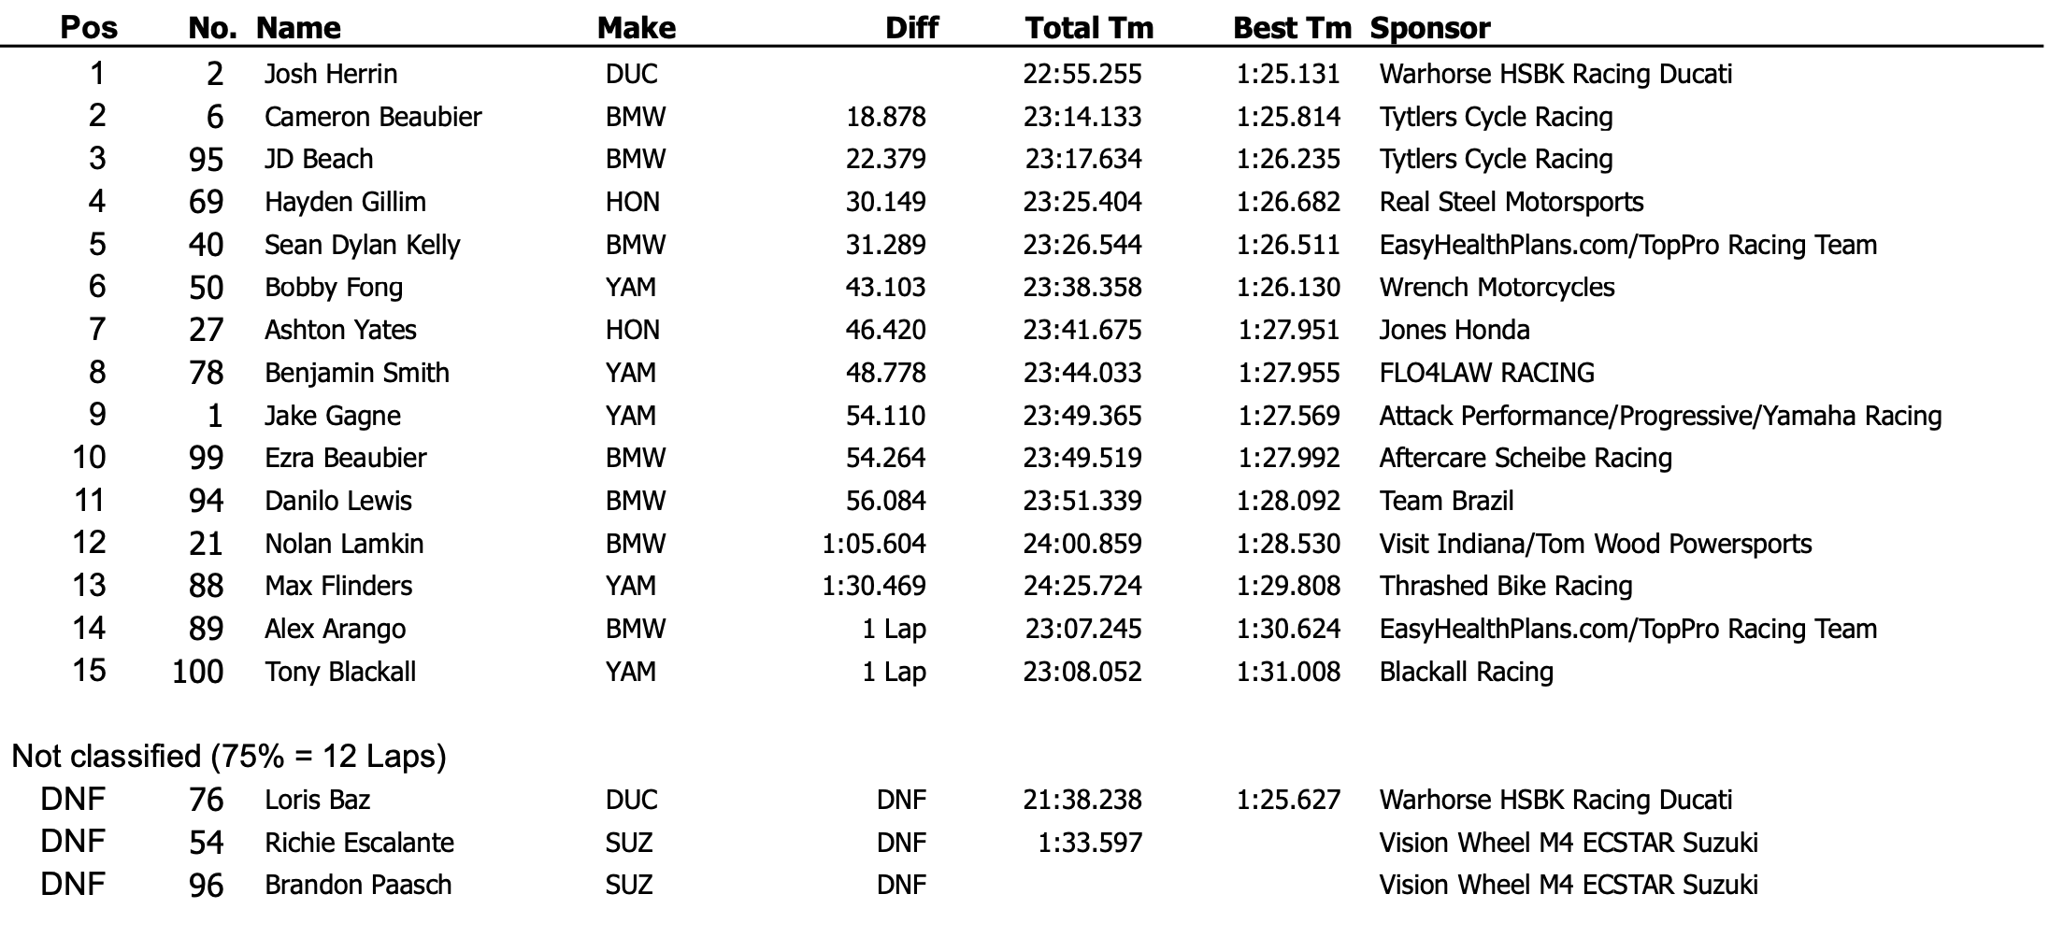Click the Make column header

(636, 27)
